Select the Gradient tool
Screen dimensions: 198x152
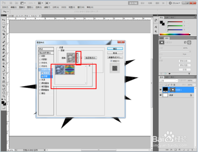pos(4,60)
